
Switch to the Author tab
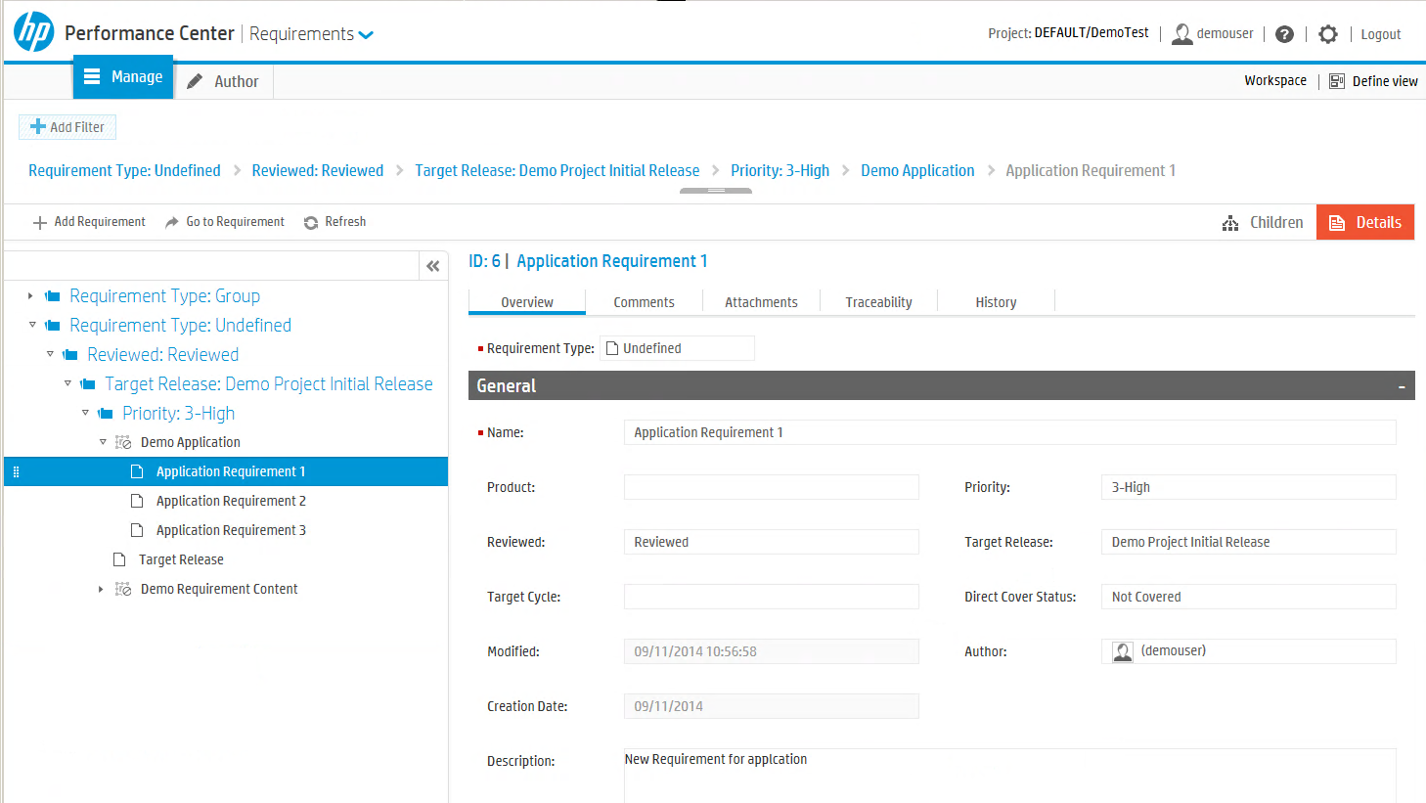224,81
